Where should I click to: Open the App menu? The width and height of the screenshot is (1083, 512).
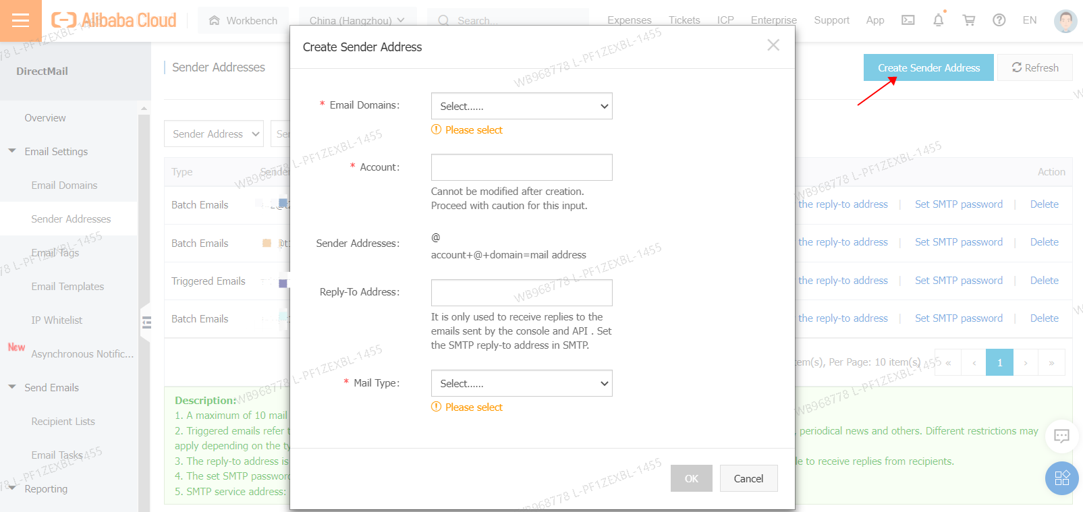click(875, 20)
